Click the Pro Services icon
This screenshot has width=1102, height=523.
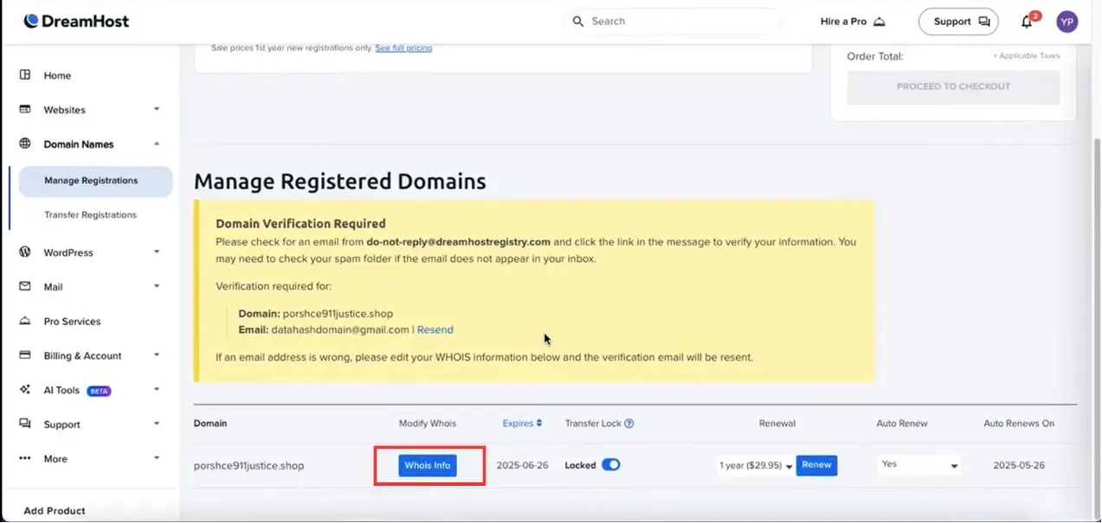(25, 321)
